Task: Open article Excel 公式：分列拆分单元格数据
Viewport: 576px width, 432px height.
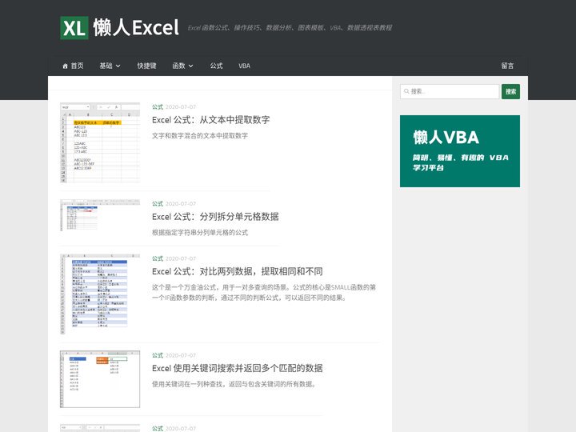Action: tap(215, 216)
